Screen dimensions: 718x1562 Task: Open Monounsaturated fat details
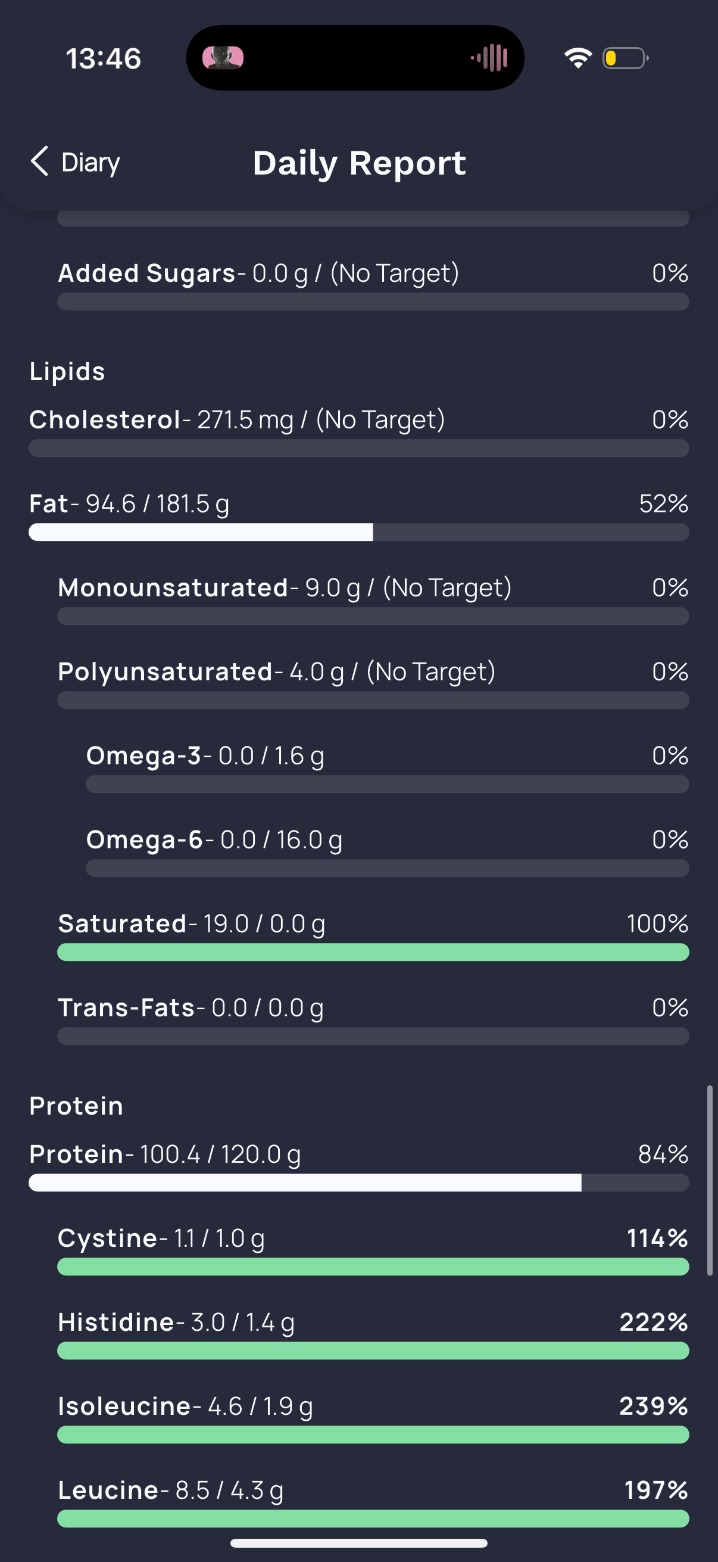tap(373, 599)
